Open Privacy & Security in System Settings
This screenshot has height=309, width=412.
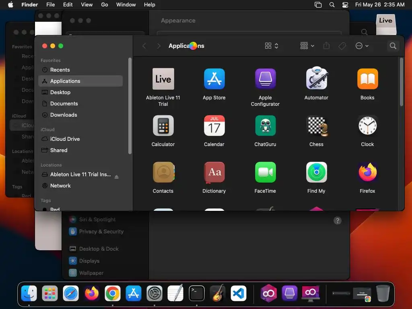tap(96, 231)
